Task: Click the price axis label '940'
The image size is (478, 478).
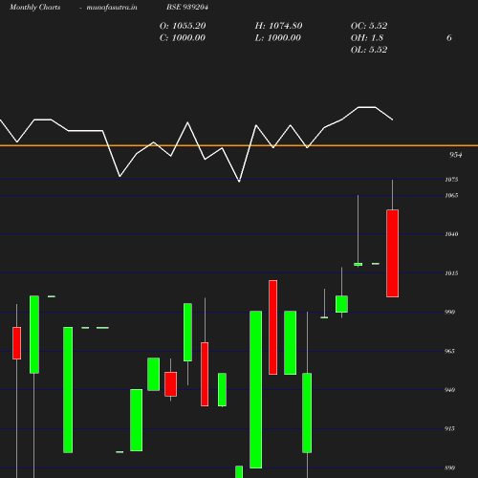Action: pos(449,390)
